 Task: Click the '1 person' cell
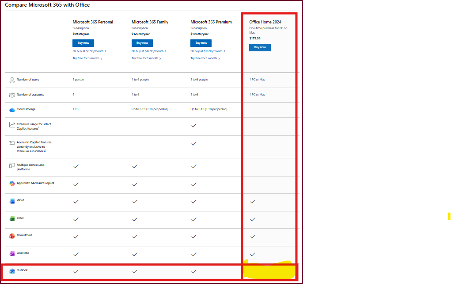click(78, 80)
